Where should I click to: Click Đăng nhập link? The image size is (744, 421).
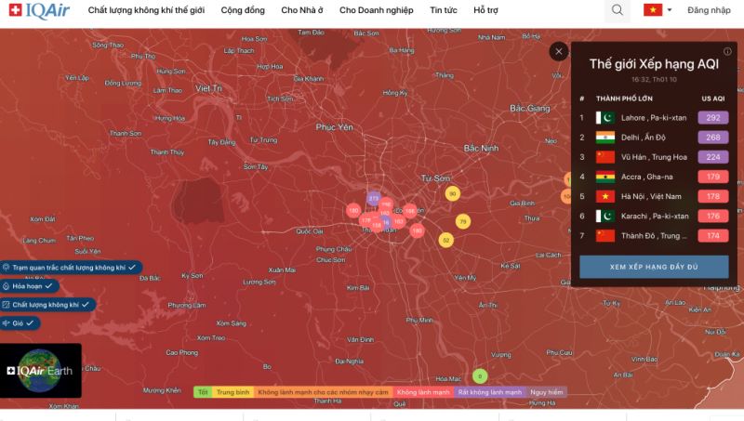pos(709,10)
